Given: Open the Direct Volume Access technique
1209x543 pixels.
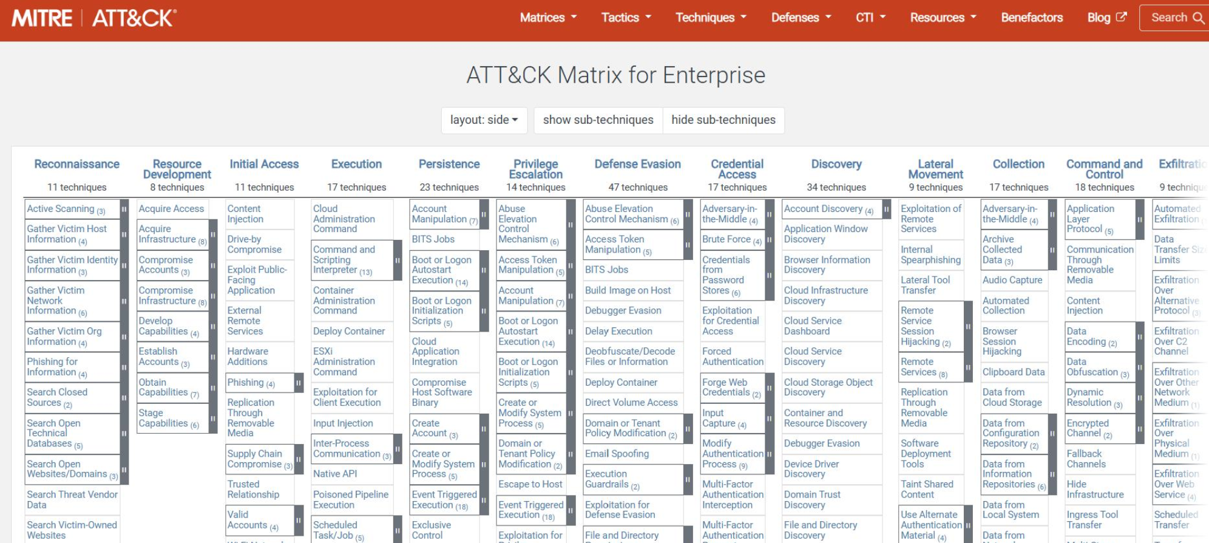Looking at the screenshot, I should pyautogui.click(x=631, y=403).
